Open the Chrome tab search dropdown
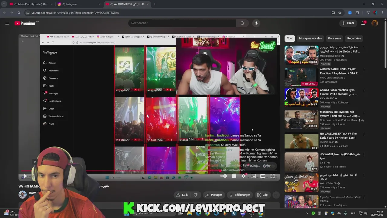Image resolution: width=387 pixels, height=218 pixels. (4, 4)
